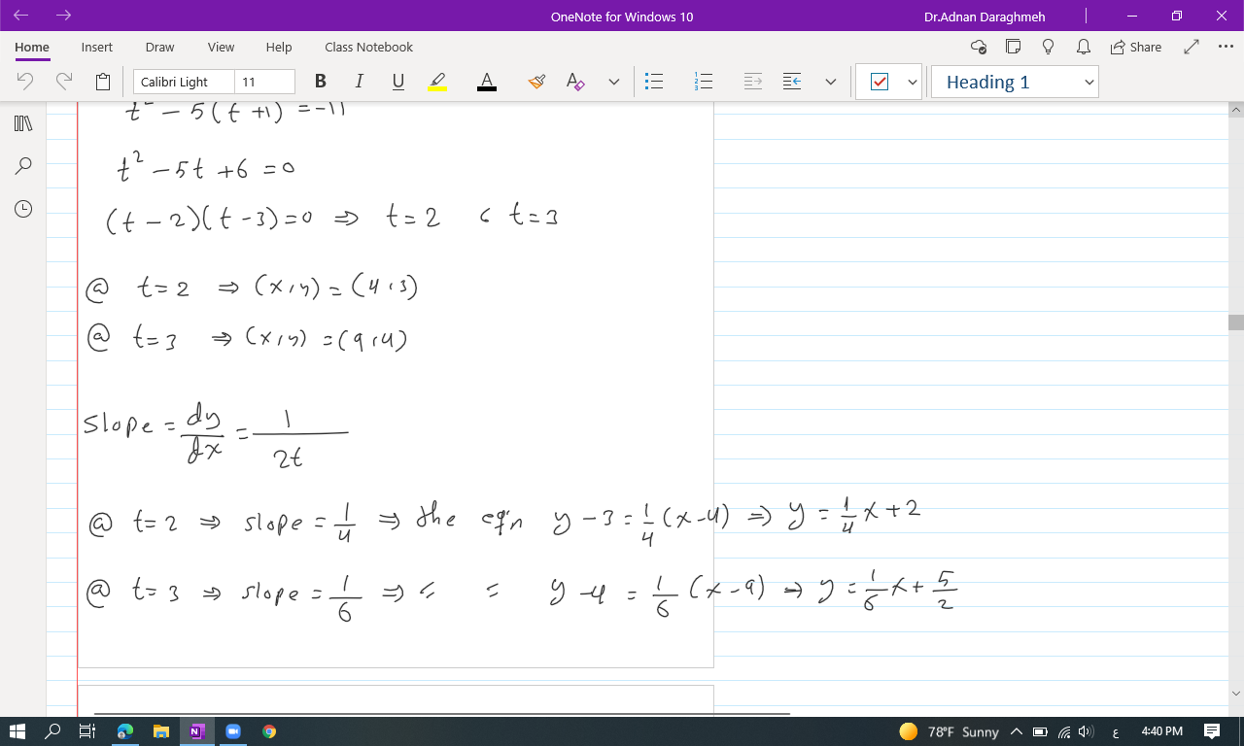This screenshot has width=1244, height=746.
Task: Redo the last action
Action: point(64,82)
